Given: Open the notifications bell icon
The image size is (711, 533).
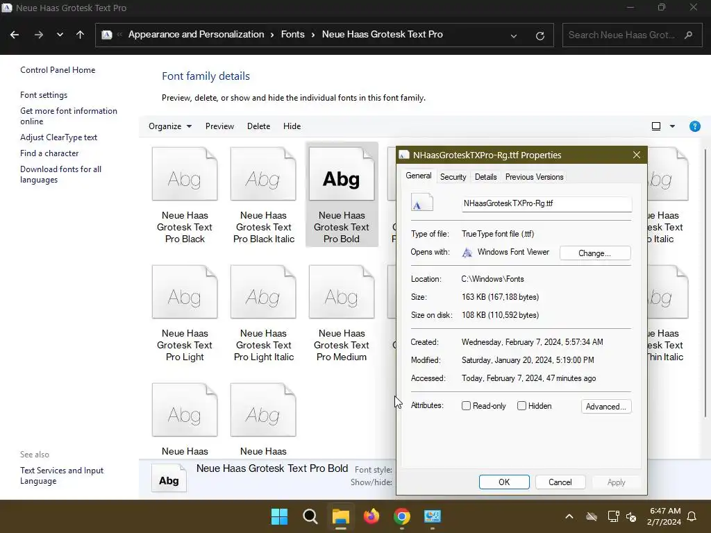Looking at the screenshot, I should tap(692, 516).
